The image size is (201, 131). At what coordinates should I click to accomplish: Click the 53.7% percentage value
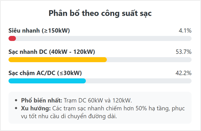pos(183,52)
